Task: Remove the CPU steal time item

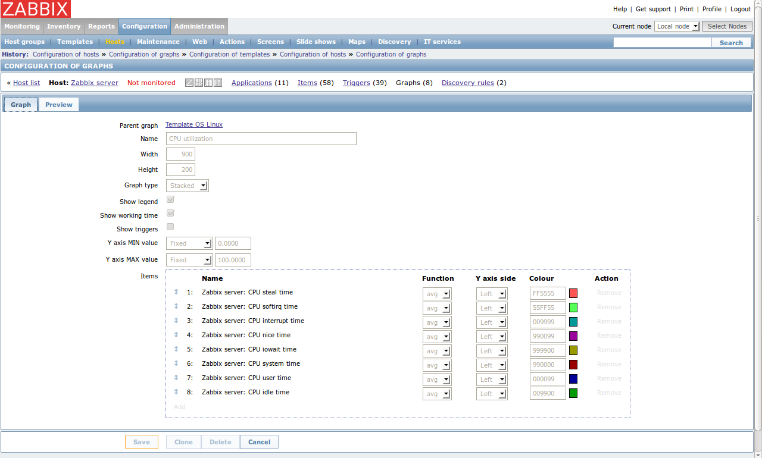Action: [x=609, y=293]
